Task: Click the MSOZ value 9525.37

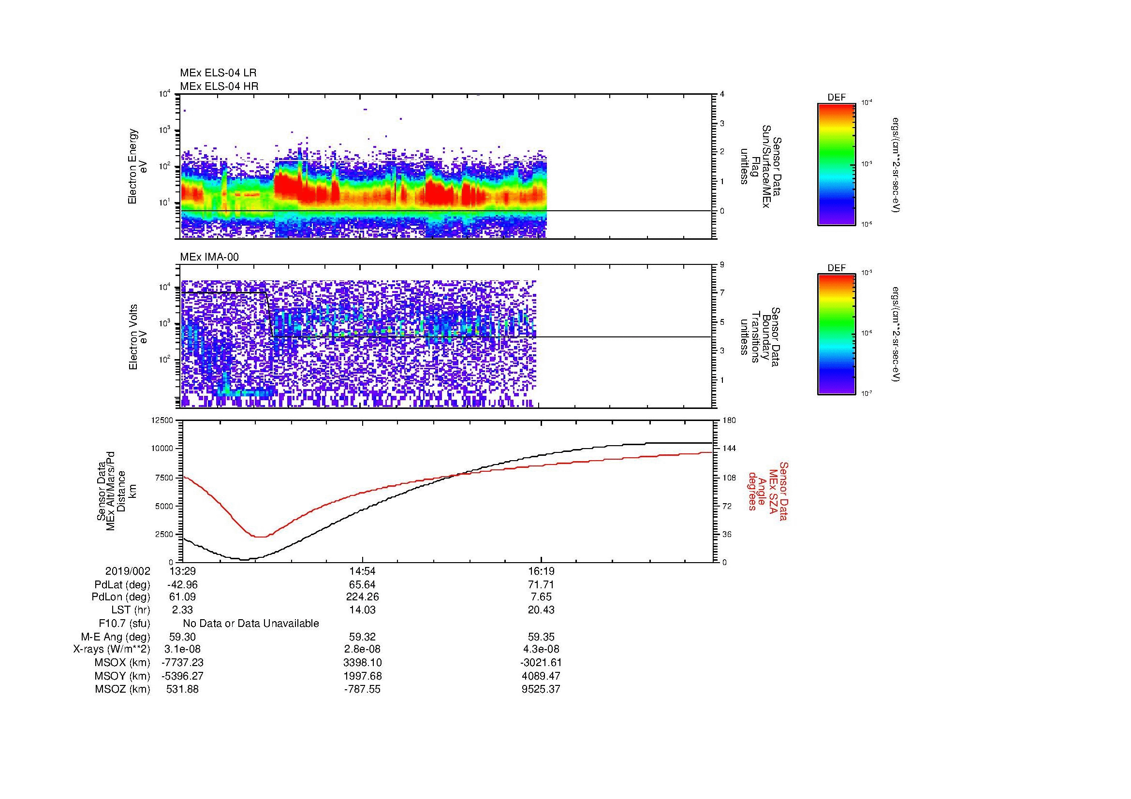Action: pos(541,689)
